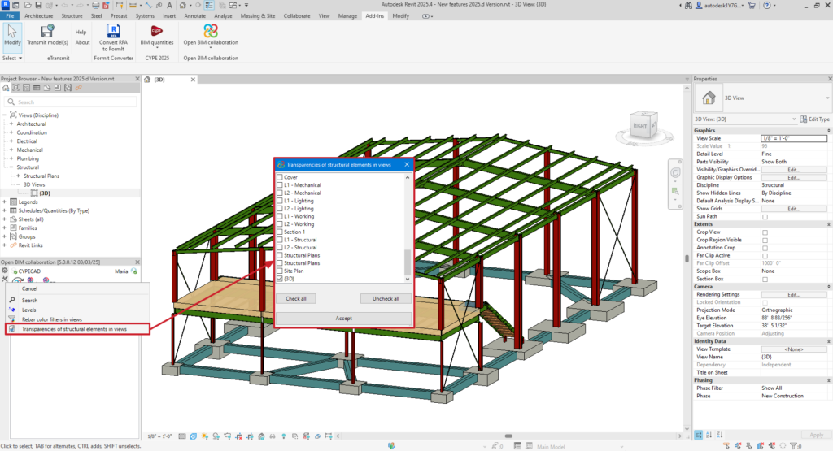833x451 pixels.
Task: Expand the Architectural tree node
Action: pyautogui.click(x=11, y=124)
